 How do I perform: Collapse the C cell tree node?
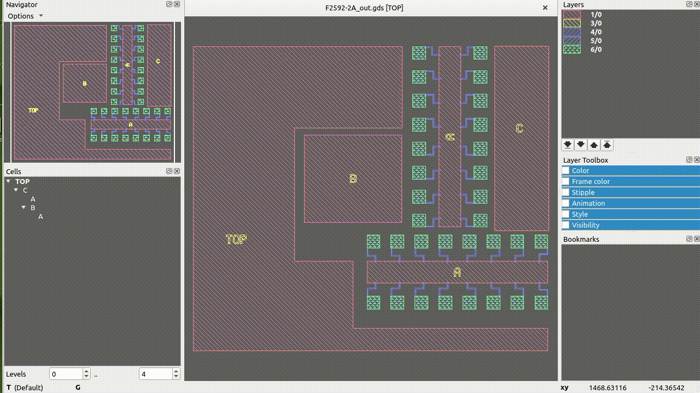[16, 190]
